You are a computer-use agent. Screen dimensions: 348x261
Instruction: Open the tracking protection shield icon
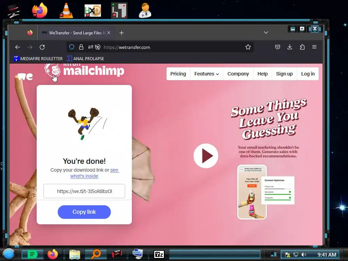pos(71,47)
